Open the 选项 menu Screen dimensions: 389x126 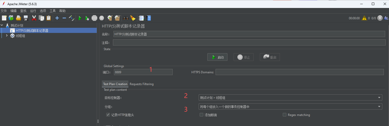tap(43, 11)
